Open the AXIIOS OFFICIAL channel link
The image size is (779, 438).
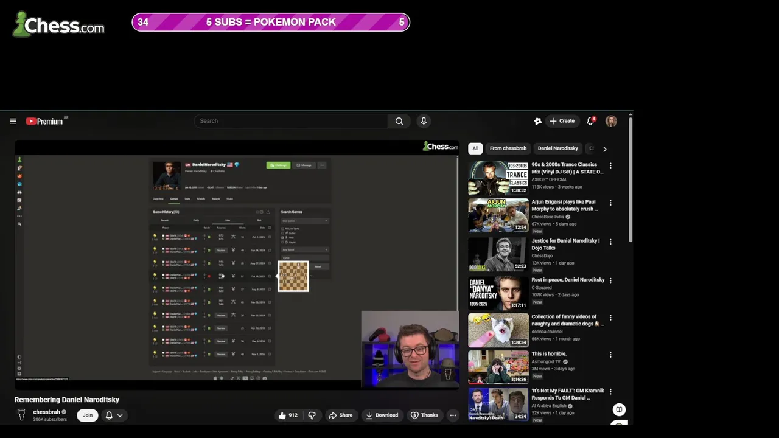point(550,179)
